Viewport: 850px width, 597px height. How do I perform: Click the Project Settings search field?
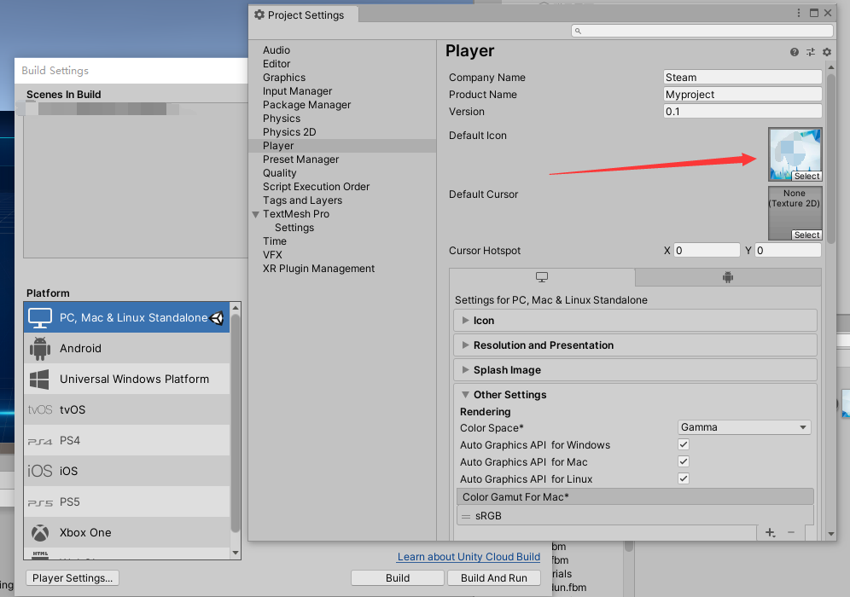coord(702,30)
